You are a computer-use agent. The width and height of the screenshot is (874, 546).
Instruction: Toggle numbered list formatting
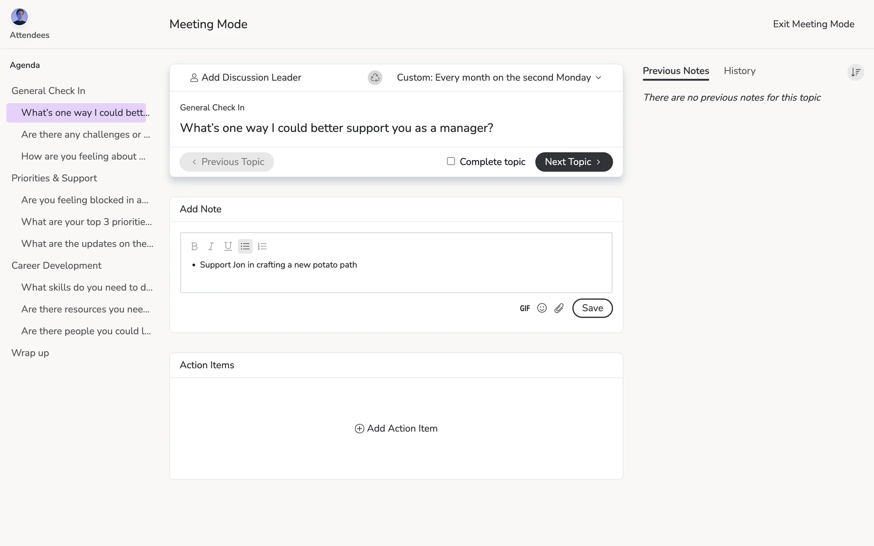[x=262, y=247]
